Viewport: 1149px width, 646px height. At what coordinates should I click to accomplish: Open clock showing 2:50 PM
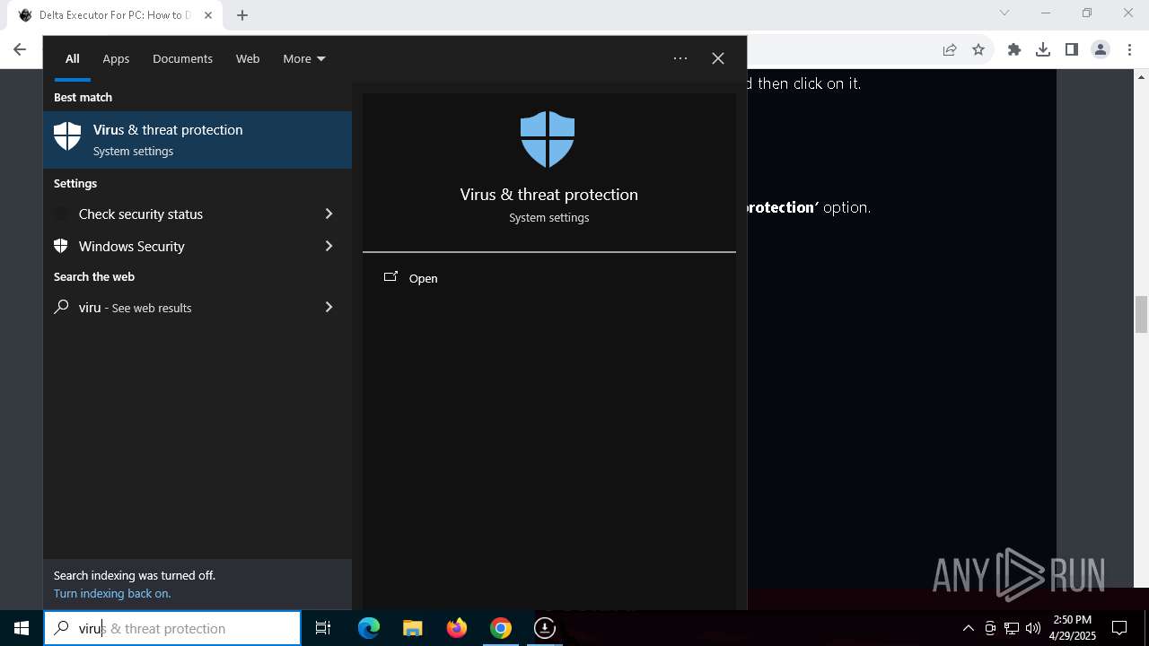[1073, 628]
